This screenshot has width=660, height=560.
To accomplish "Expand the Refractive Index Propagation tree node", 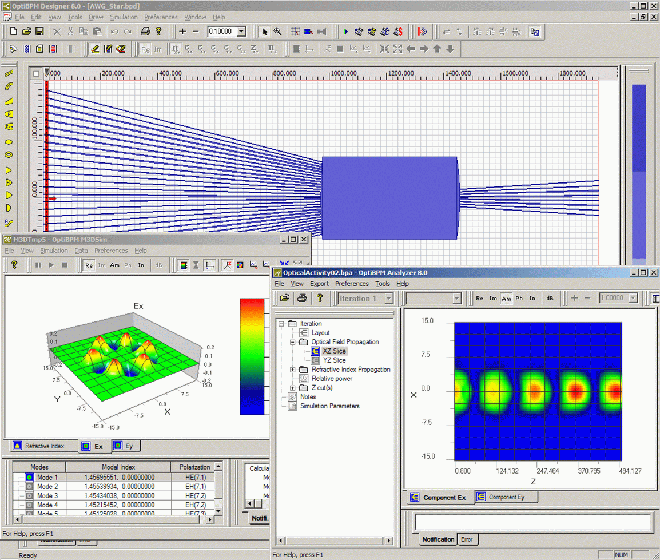I will pyautogui.click(x=293, y=370).
